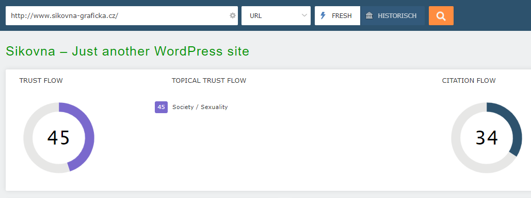Open the URL scope dropdown
531x198 pixels.
click(x=276, y=15)
